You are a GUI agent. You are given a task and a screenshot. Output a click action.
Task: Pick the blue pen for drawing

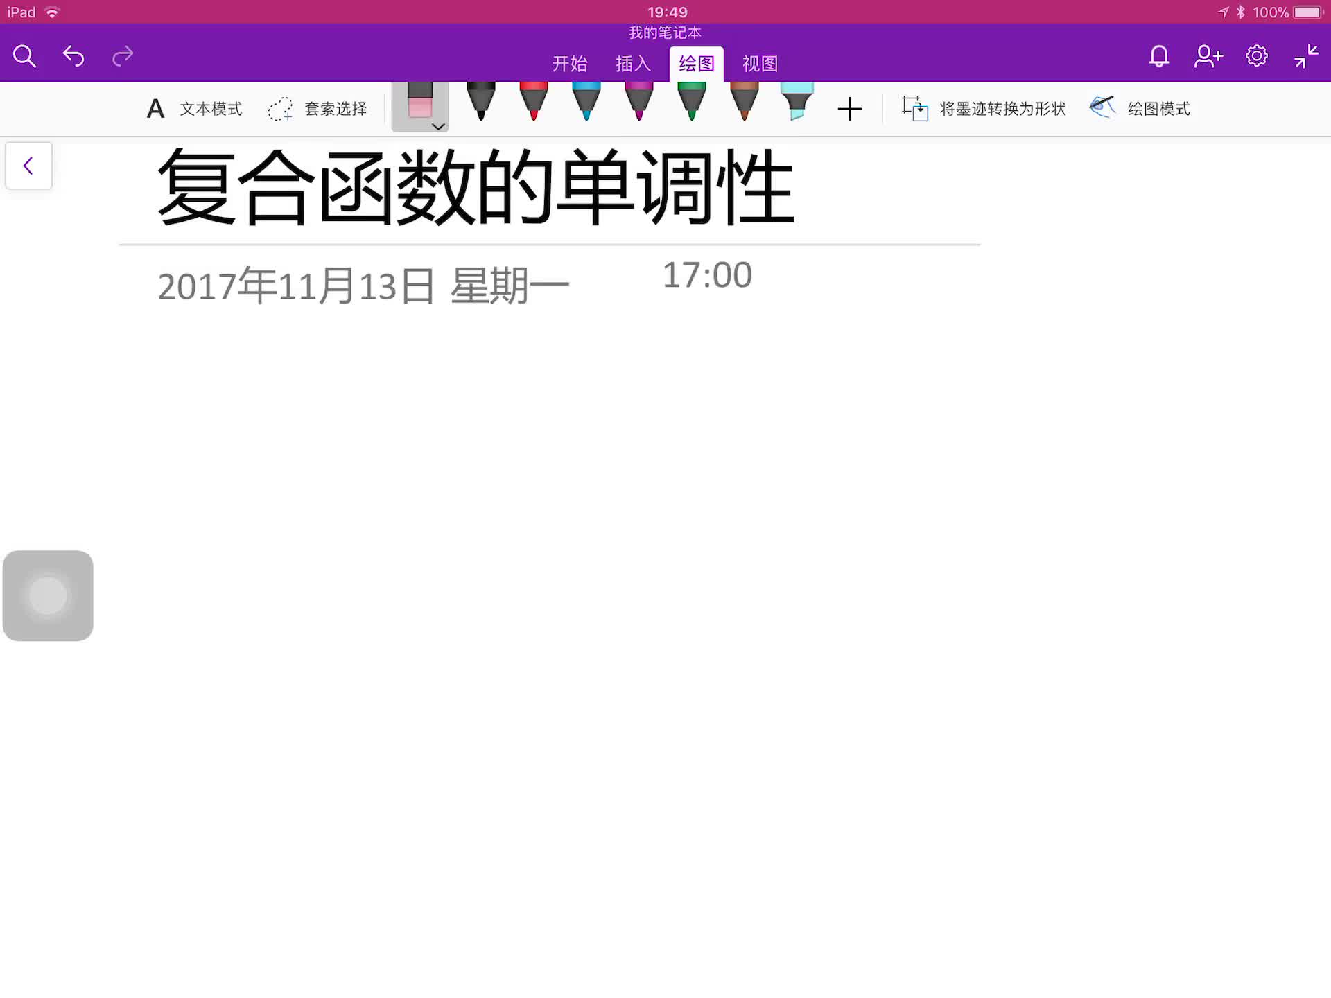(586, 104)
